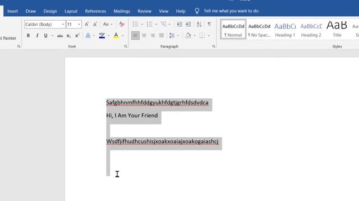This screenshot has height=201, width=359.
Task: Toggle Bold formatting
Action: tap(28, 36)
